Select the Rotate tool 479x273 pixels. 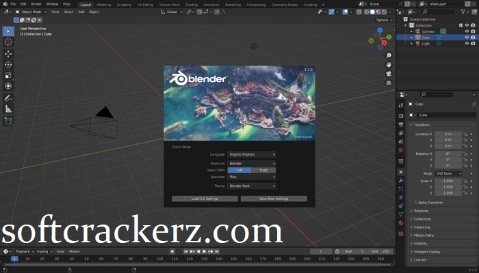coord(8,65)
